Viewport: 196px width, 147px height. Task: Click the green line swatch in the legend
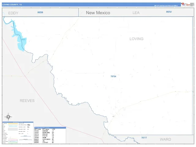tap(13, 143)
